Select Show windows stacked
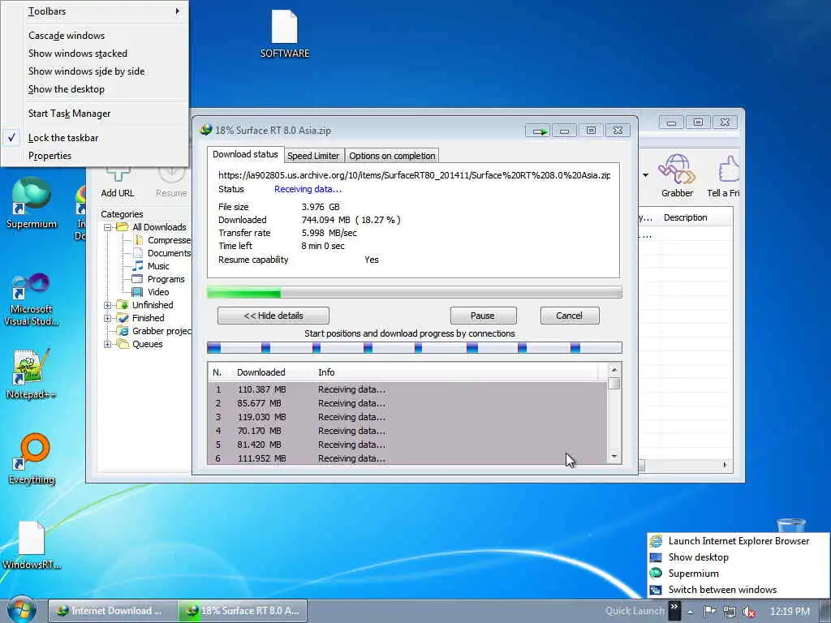 [x=78, y=54]
